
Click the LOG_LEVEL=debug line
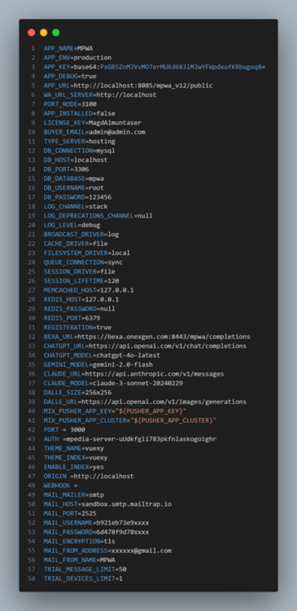(x=72, y=225)
